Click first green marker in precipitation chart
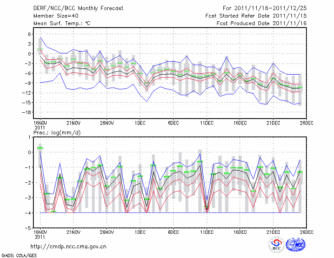The image size is (334, 258). pos(40,148)
